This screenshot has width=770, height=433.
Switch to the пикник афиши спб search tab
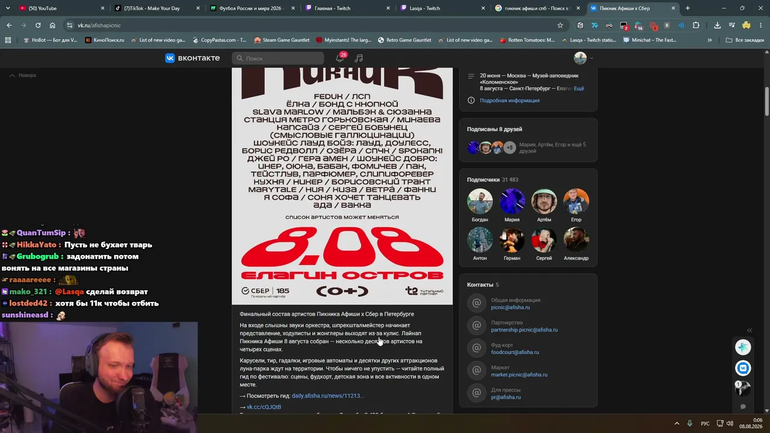538,8
